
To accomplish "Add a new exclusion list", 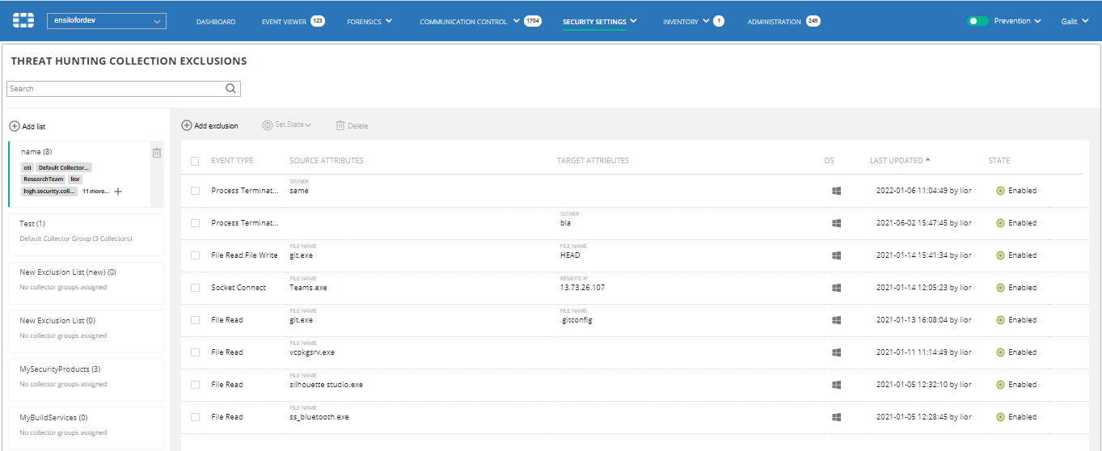I will [27, 127].
